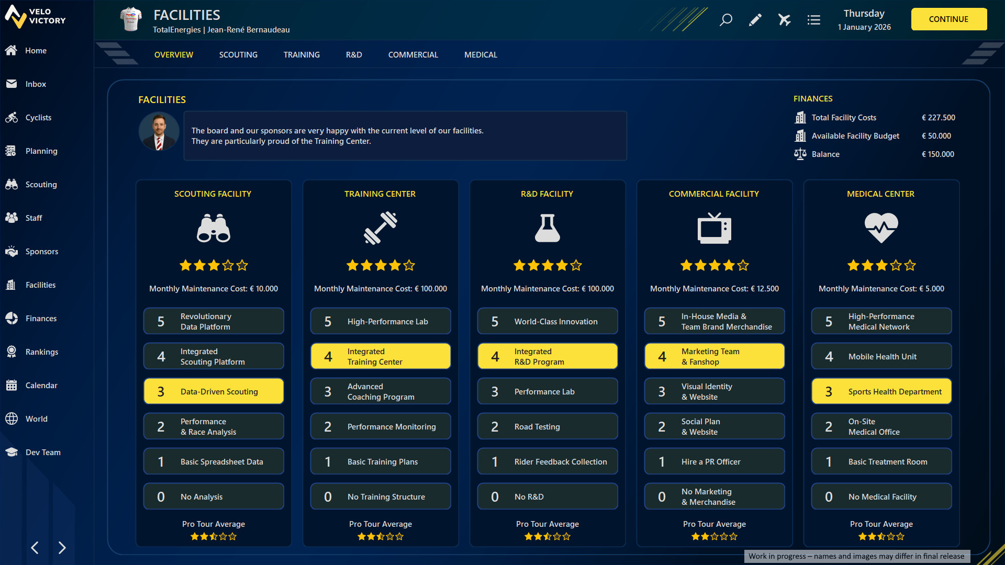Screen dimensions: 1005x565
Task: Click the left navigation chevron at bottom
Action: click(x=35, y=548)
